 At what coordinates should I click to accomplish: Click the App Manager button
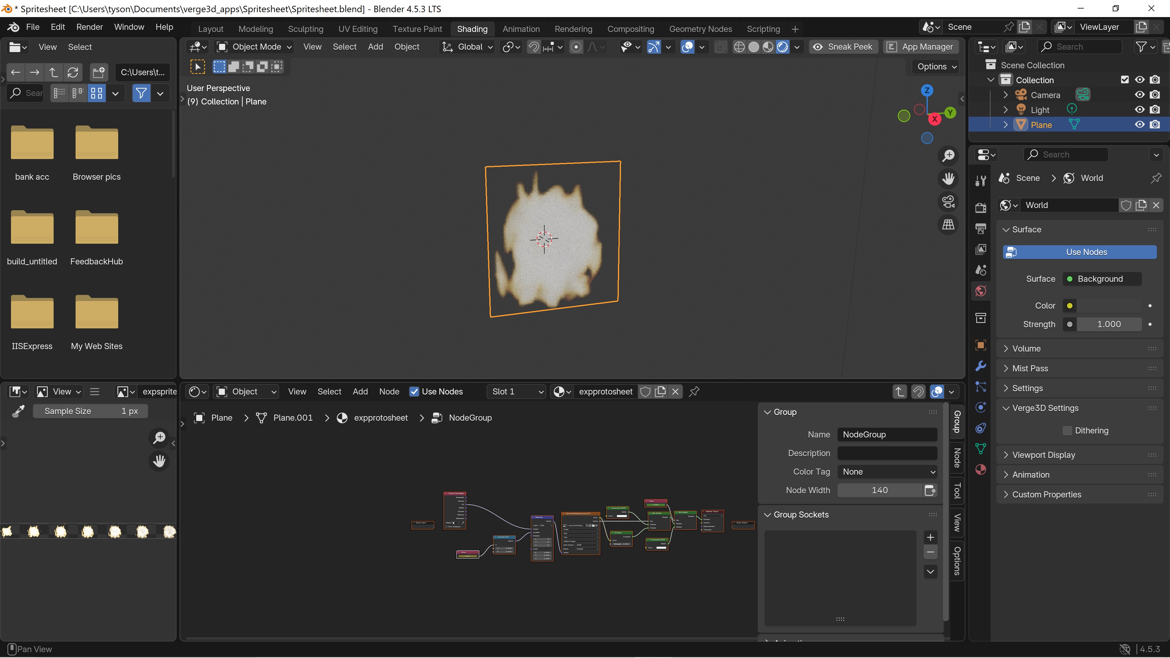tap(921, 47)
